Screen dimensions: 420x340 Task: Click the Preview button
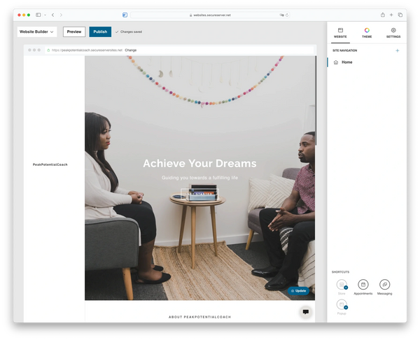74,31
